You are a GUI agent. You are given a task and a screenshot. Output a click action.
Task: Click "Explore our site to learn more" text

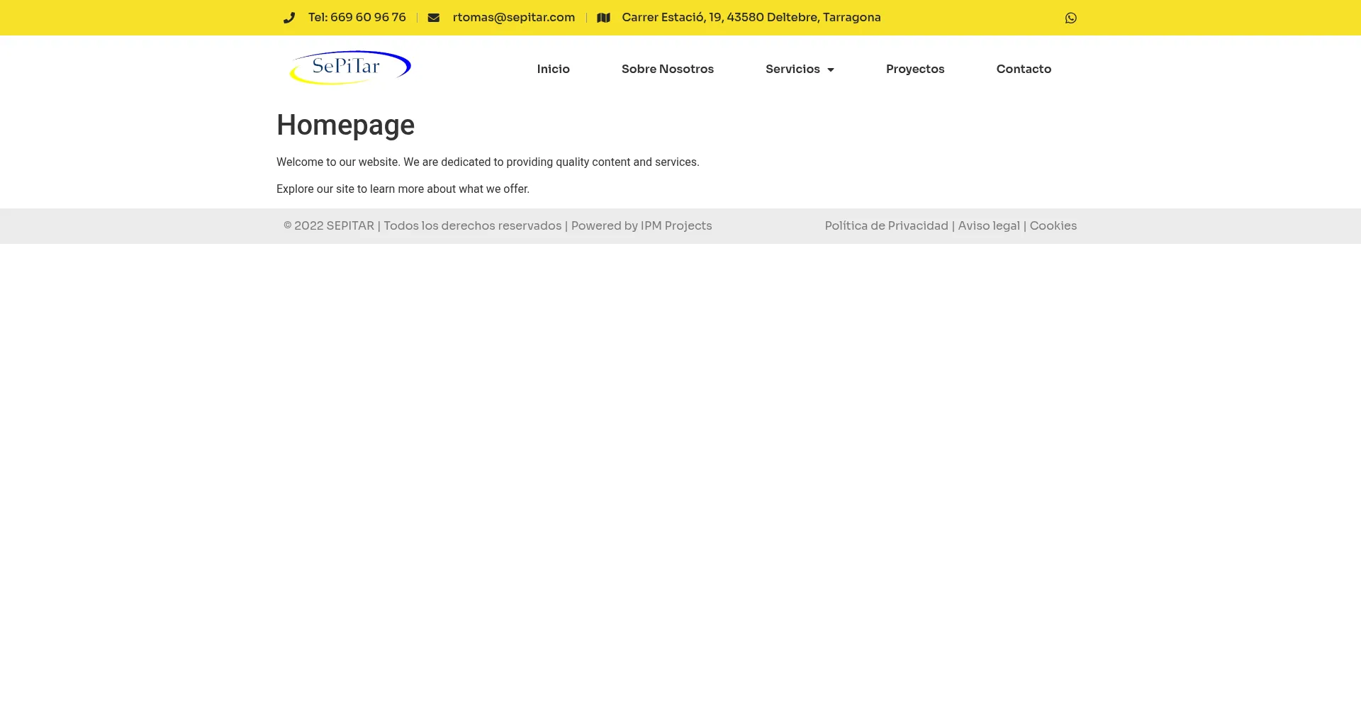point(403,189)
